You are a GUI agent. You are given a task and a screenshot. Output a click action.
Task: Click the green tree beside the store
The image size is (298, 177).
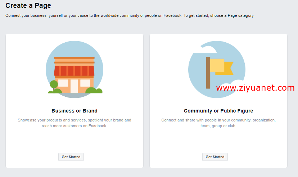(54, 86)
